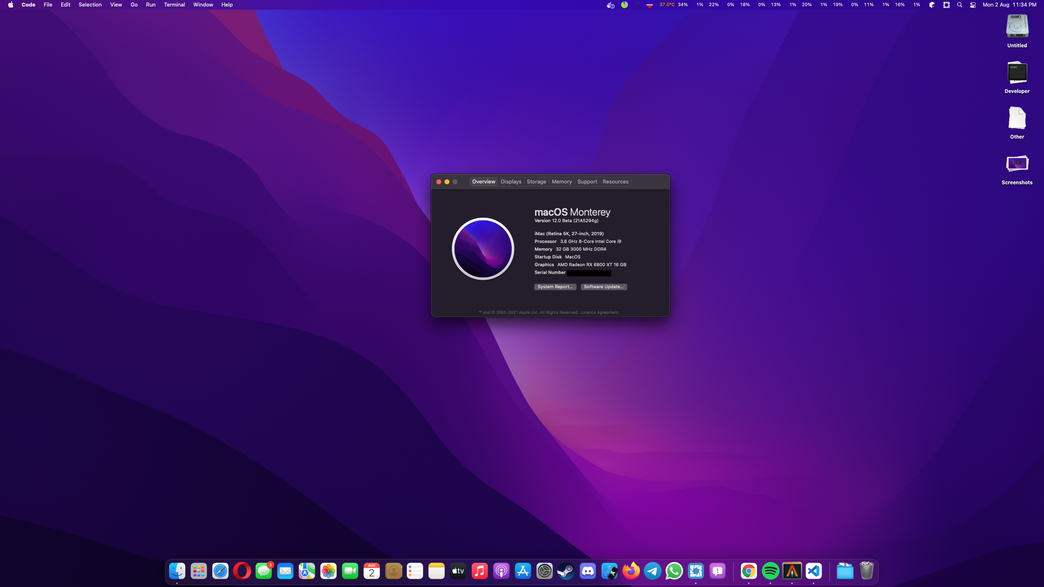This screenshot has width=1044, height=587.
Task: Switch to the Resources tab
Action: point(615,182)
